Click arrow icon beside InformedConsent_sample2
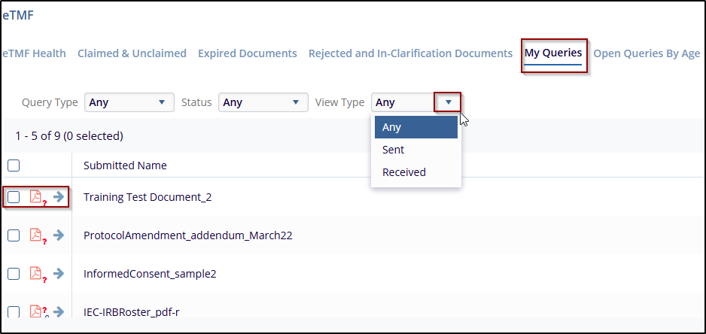 click(x=59, y=274)
